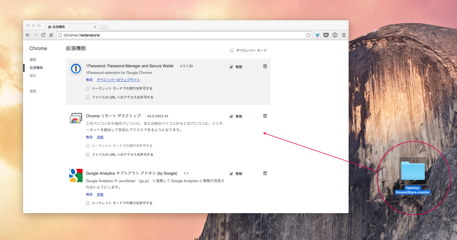This screenshot has height=240, width=457.
Task: Bookmark this page with the star icon
Action: tap(308, 35)
